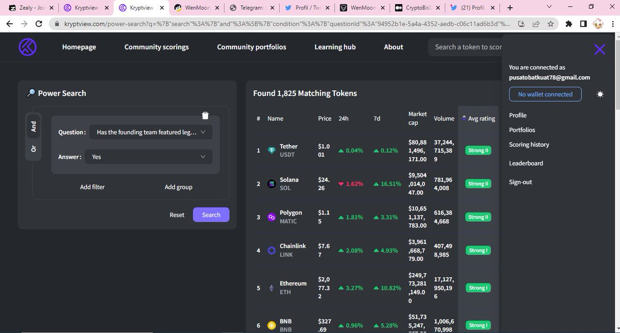Select the Or group operator
Image resolution: width=620 pixels, height=333 pixels.
[x=34, y=149]
